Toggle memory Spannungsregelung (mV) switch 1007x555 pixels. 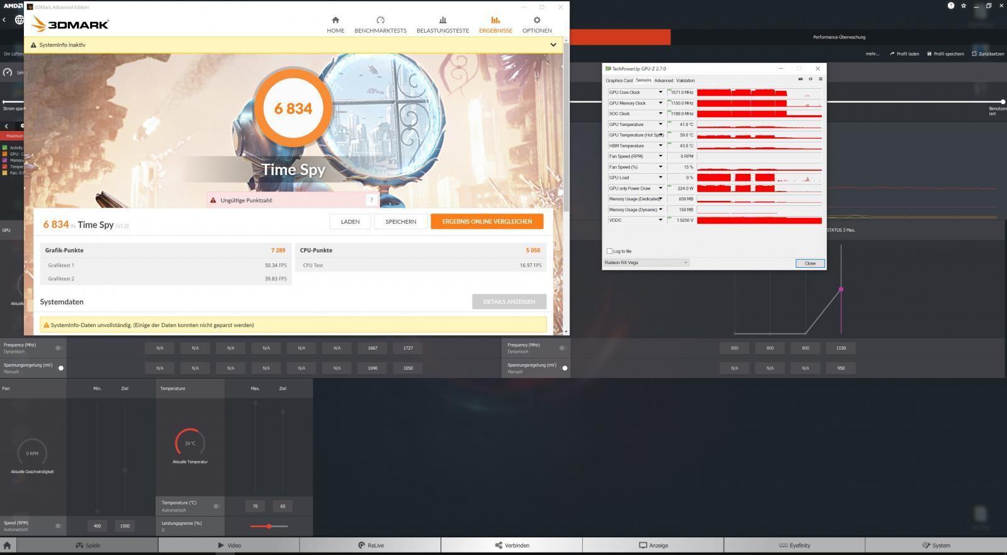[x=564, y=368]
